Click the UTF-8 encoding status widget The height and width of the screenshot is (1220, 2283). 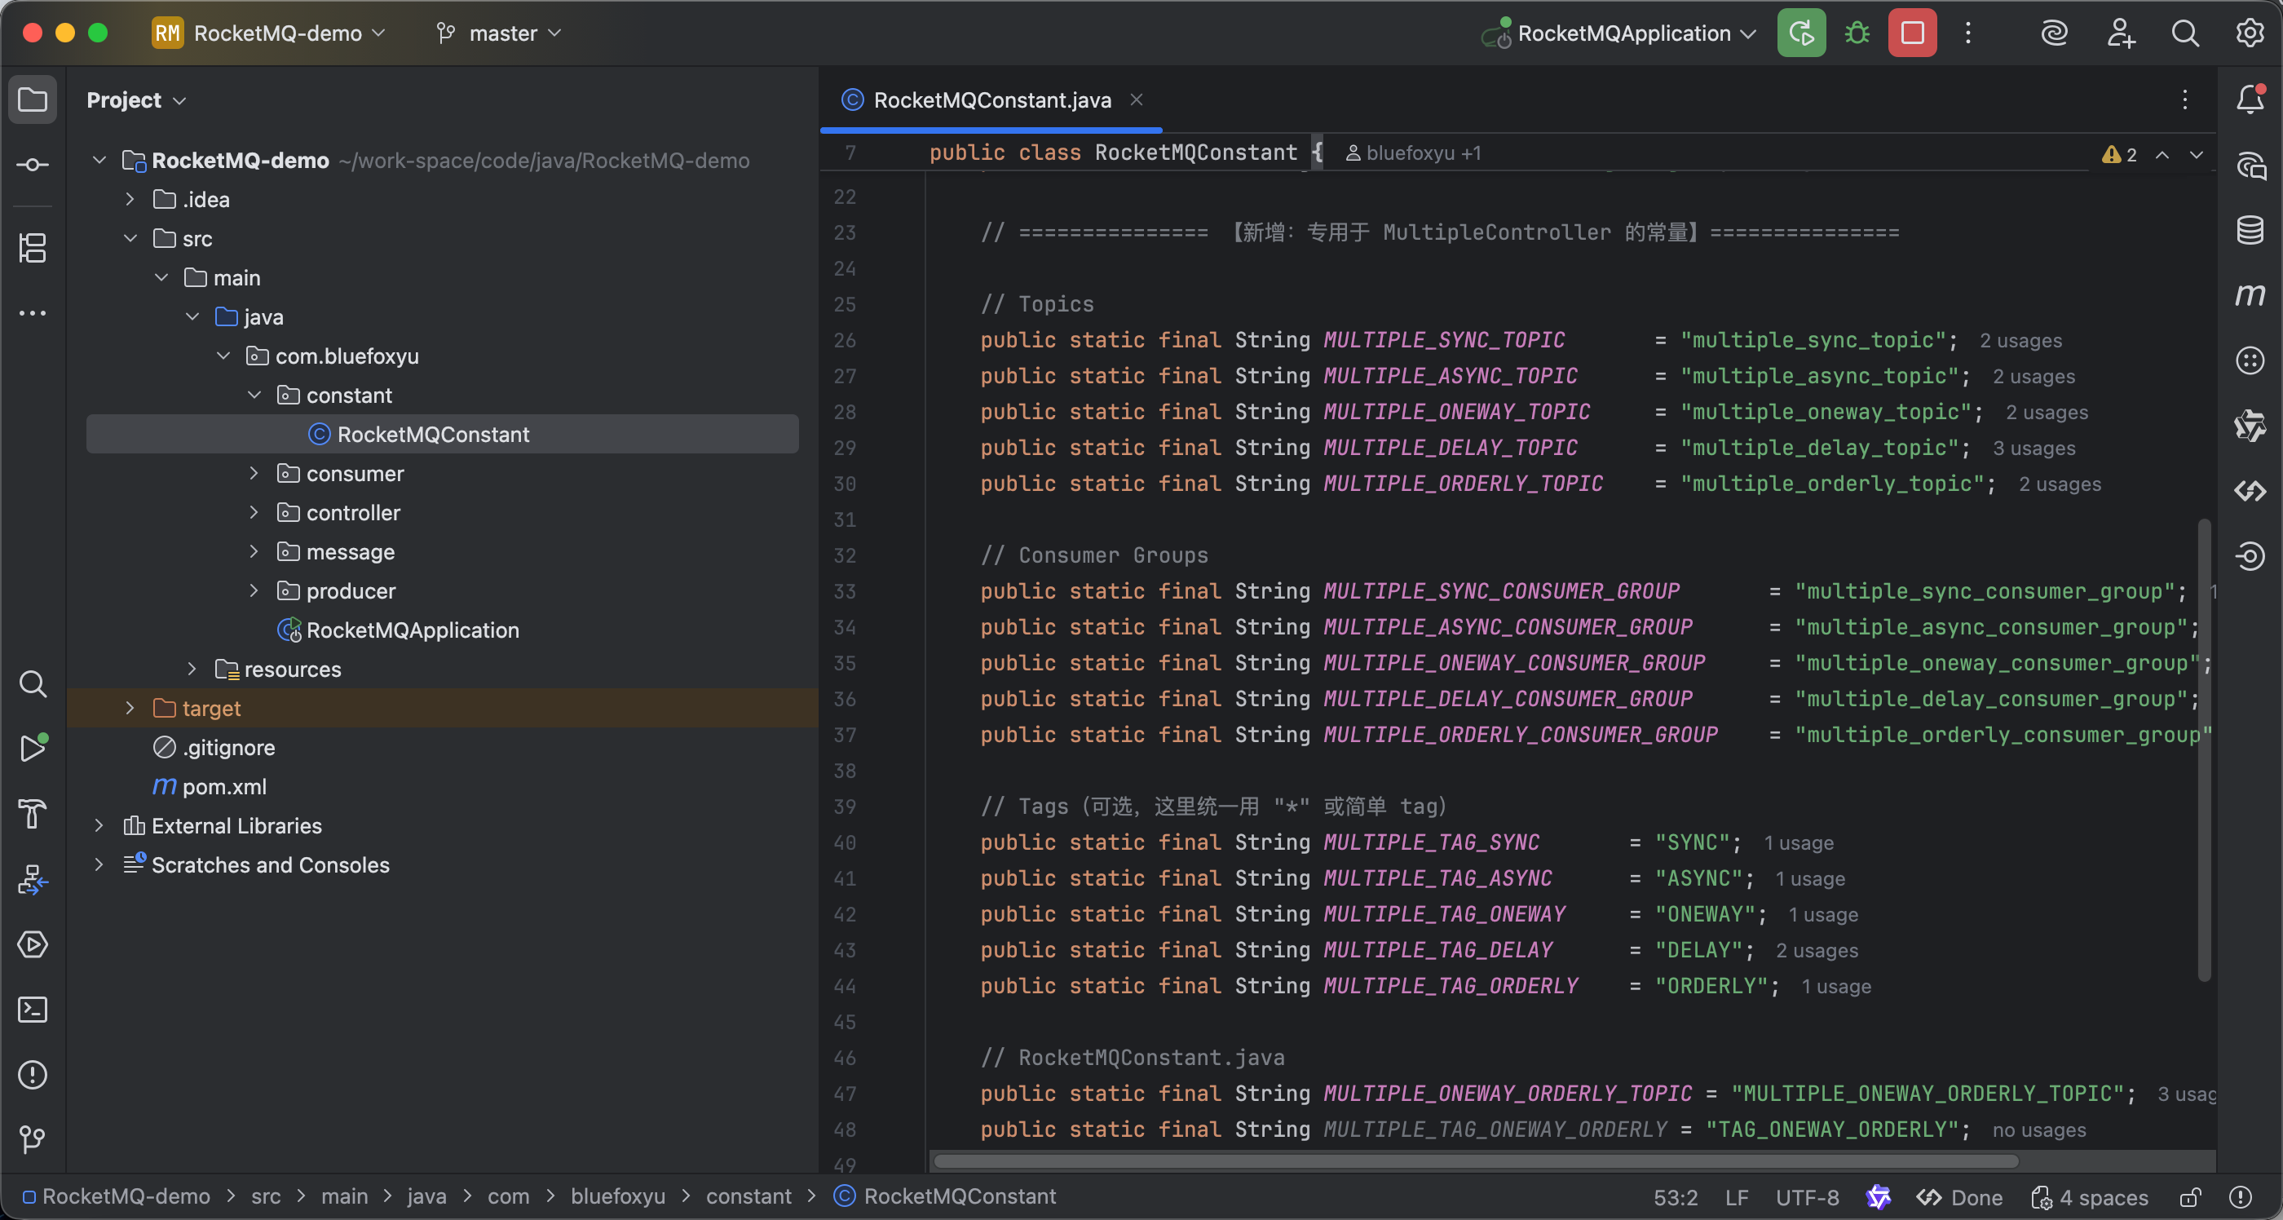(1806, 1198)
